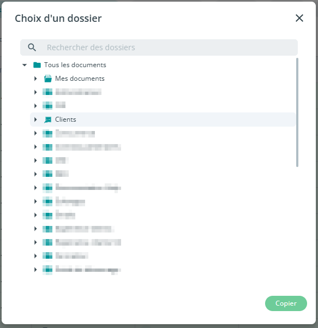Click the search magnifier icon
This screenshot has width=318, height=328.
(32, 47)
